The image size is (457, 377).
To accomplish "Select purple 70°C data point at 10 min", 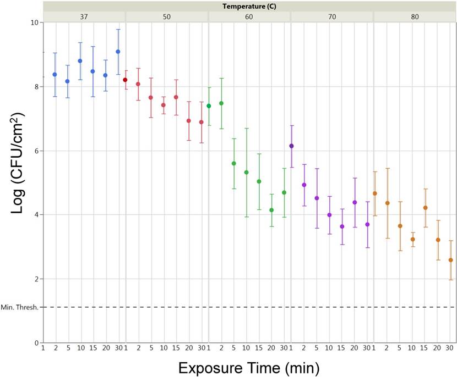I will (330, 215).
